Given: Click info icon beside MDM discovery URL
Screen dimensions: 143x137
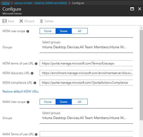Looking at the screenshot, I should point(32,73).
